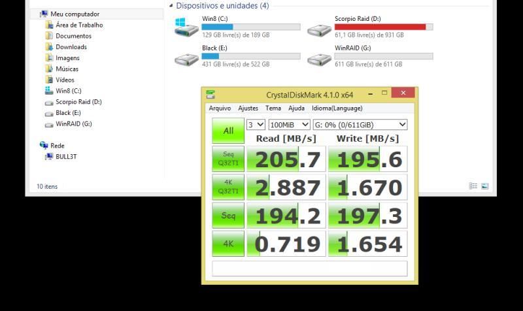Click '431 GB livre(s) de 522 GB' text
This screenshot has height=311, width=523.
[236, 64]
